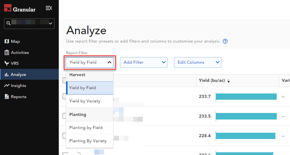This screenshot has height=155, width=290.
Task: Check the row with 233.7 yield
Action: pyautogui.click(x=64, y=96)
